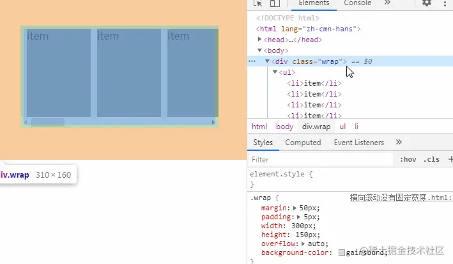Image resolution: width=453 pixels, height=264 pixels.
Task: Collapse the div.wrap node
Action: 267,61
